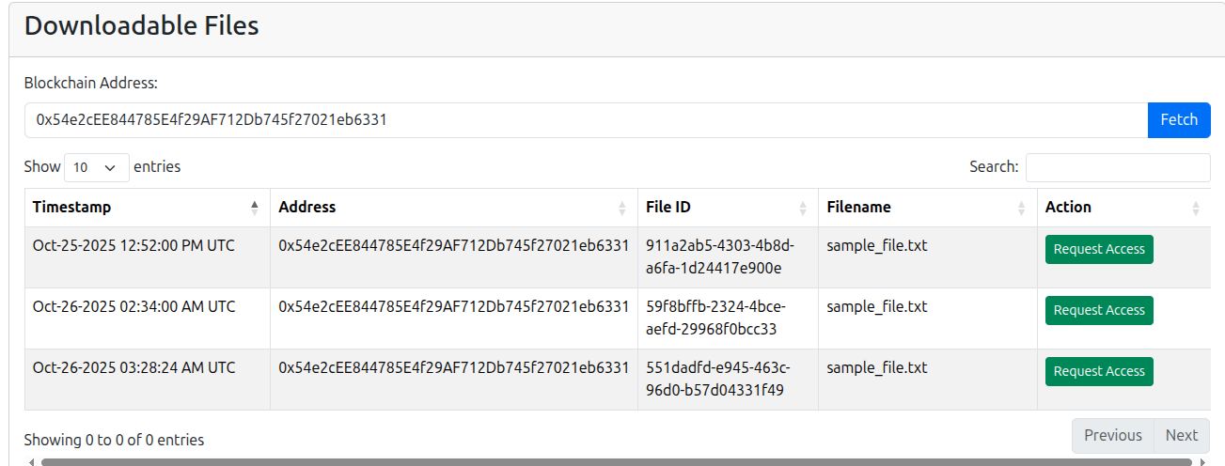The height and width of the screenshot is (466, 1225).
Task: Click the Showing 0 to 0 of 0 entries text
Action: tap(114, 440)
